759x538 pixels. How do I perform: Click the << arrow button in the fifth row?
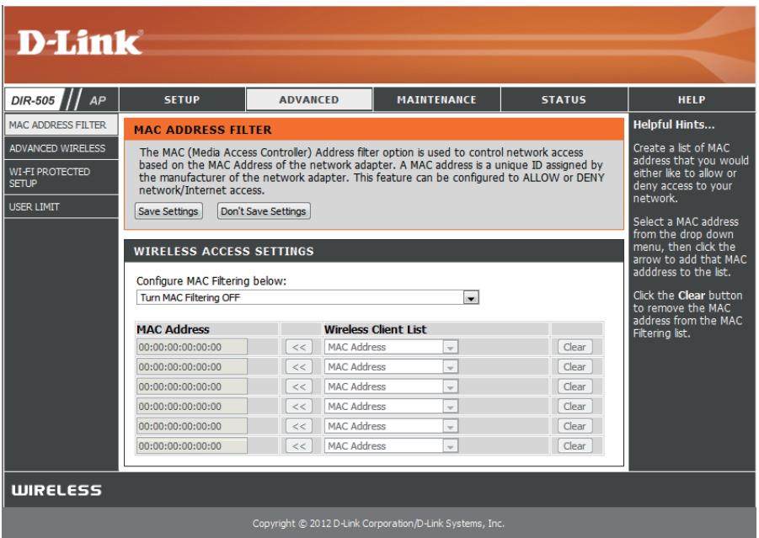coord(299,426)
